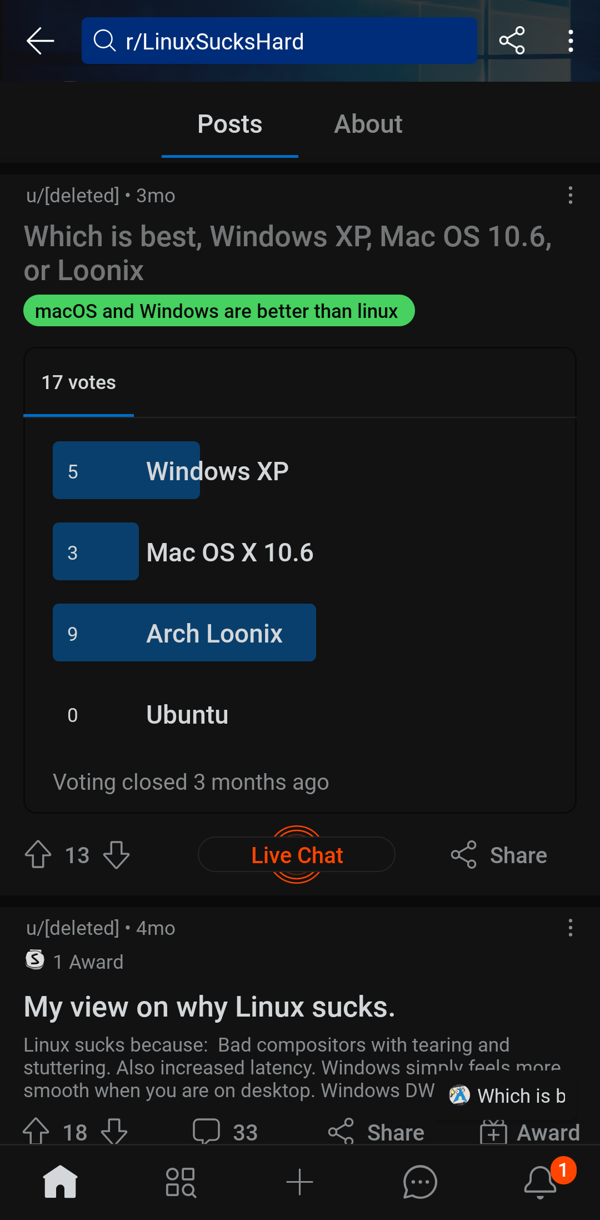Click the Arch Loonix results bar
The image size is (600, 1220).
(x=184, y=632)
